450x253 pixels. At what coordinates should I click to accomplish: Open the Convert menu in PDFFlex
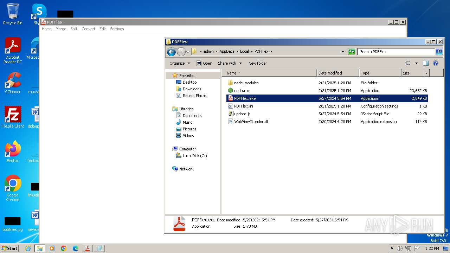pos(88,29)
